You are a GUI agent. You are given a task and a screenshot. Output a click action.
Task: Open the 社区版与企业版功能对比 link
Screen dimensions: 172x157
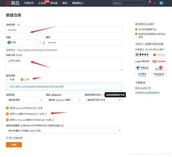click(x=148, y=93)
